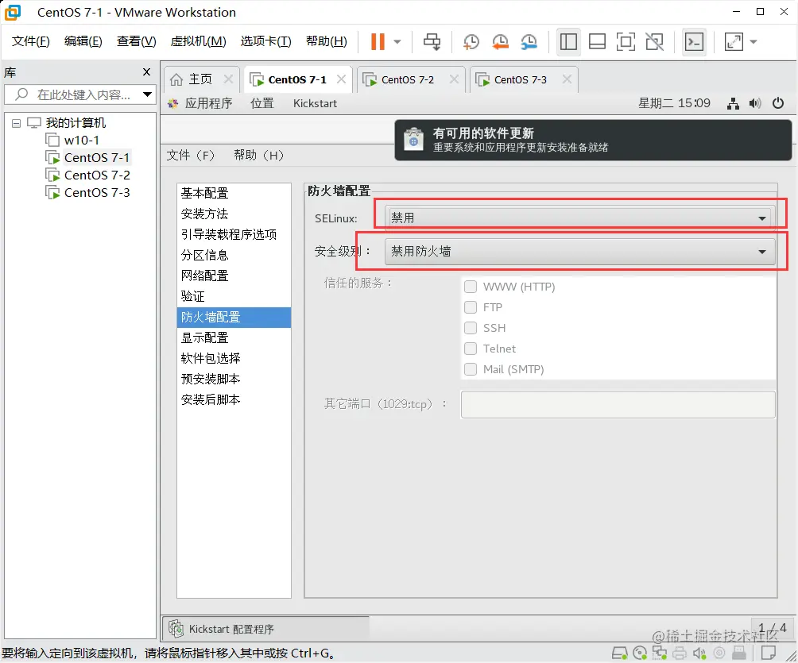Open the 文件(F) VMware menu
The image size is (798, 663).
tap(30, 41)
